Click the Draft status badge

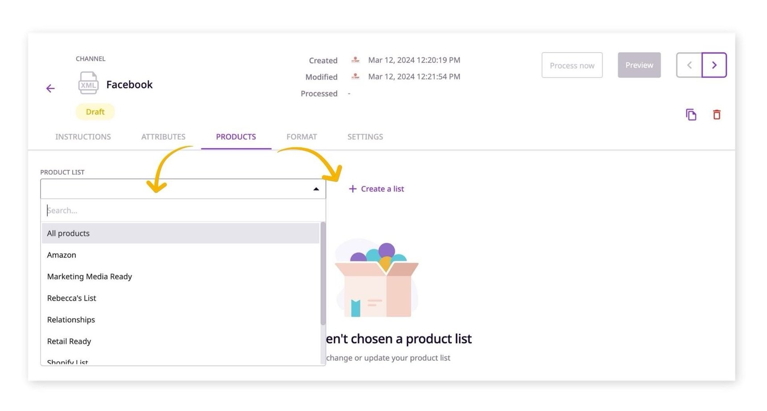(x=95, y=112)
